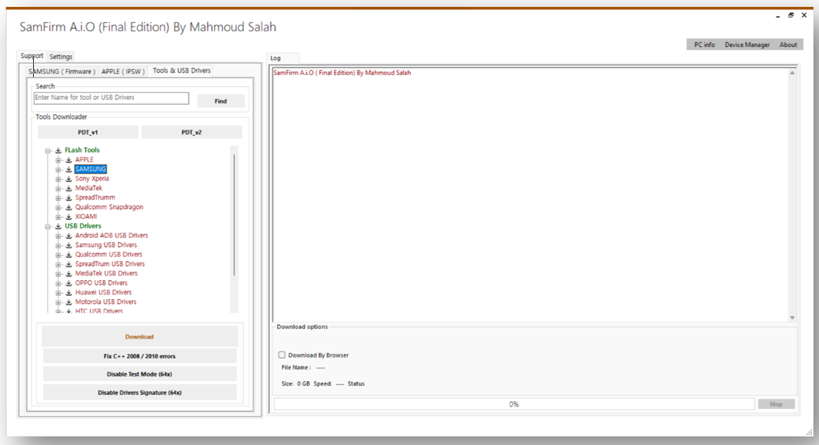Click the Stop download button
This screenshot has width=819, height=445.
click(x=776, y=404)
